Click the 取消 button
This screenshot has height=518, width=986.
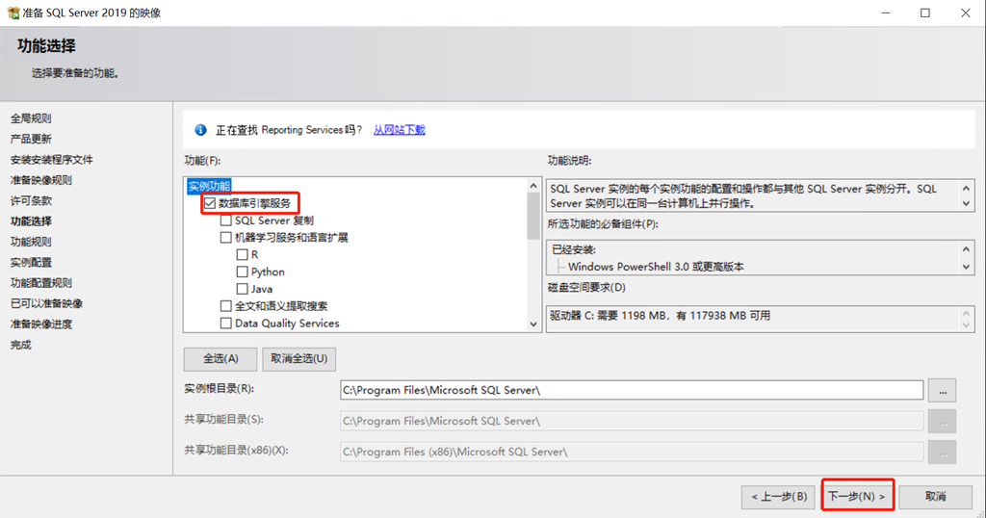[x=936, y=496]
